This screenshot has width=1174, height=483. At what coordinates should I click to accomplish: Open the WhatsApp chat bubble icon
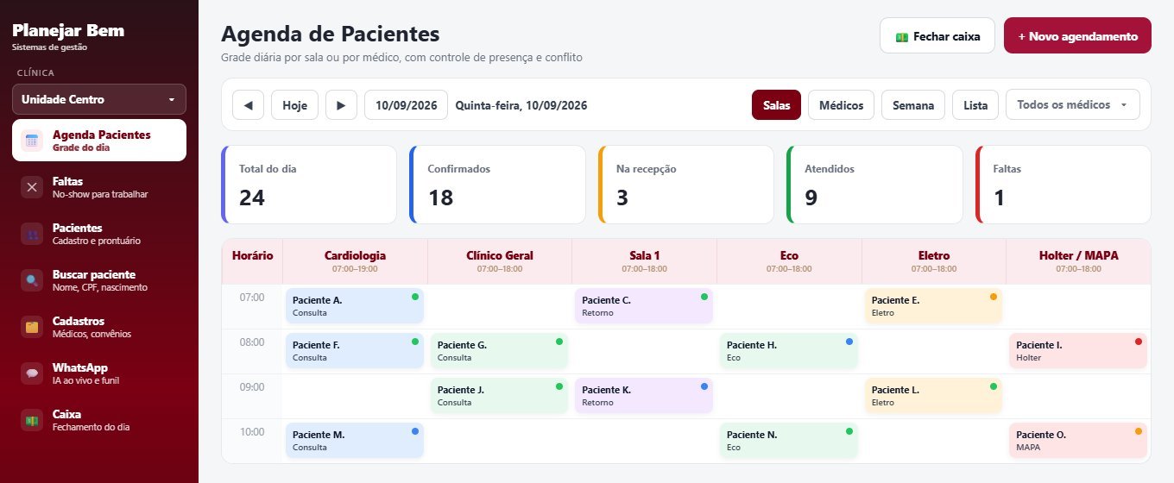pos(32,373)
